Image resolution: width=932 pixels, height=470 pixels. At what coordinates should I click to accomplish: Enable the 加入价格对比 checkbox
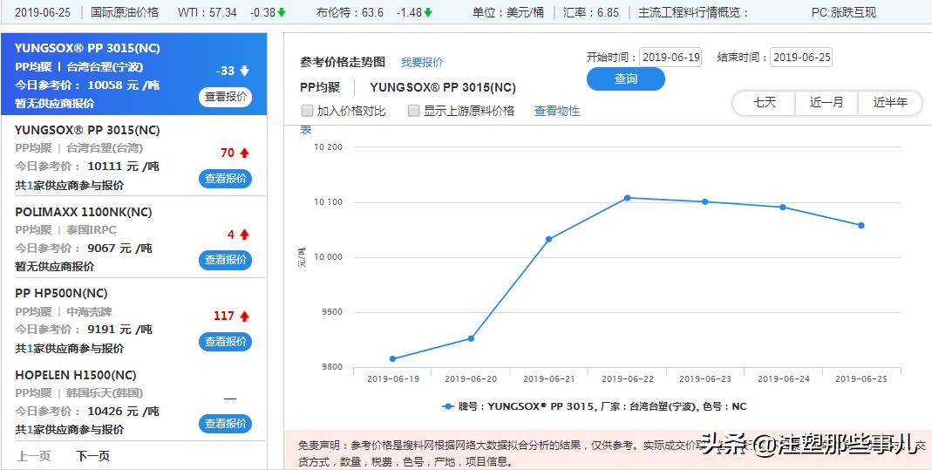click(307, 111)
